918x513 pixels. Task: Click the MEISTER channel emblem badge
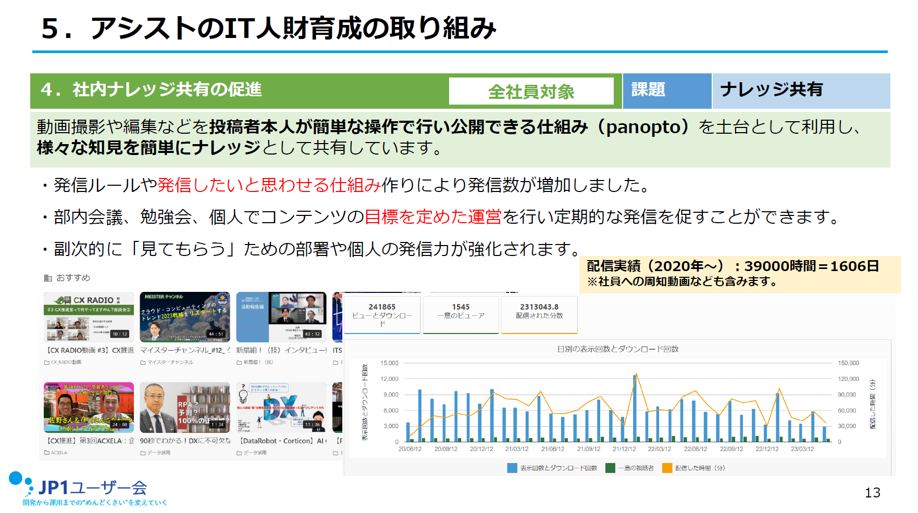click(222, 299)
